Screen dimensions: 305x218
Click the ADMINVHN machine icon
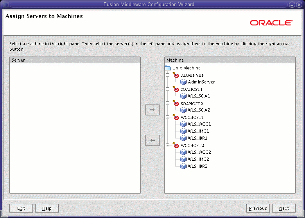[176, 75]
